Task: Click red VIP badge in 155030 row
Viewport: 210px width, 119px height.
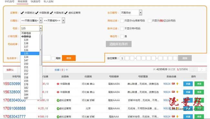Action: click(x=173, y=84)
